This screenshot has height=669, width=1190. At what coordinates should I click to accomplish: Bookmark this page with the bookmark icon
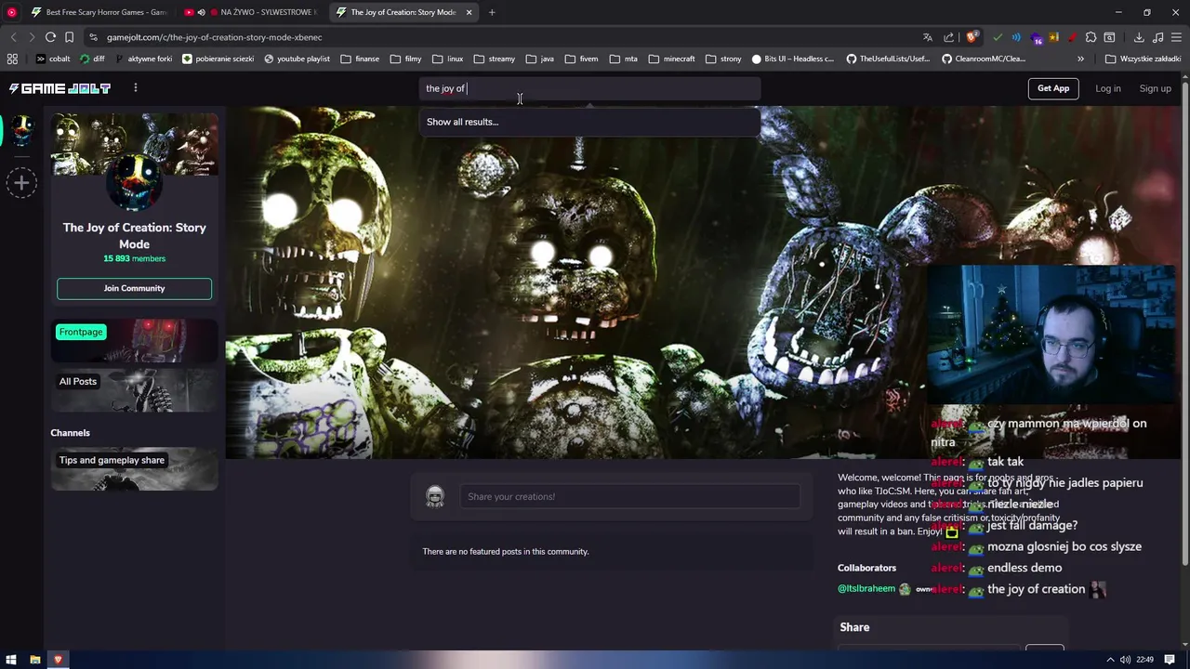(69, 37)
